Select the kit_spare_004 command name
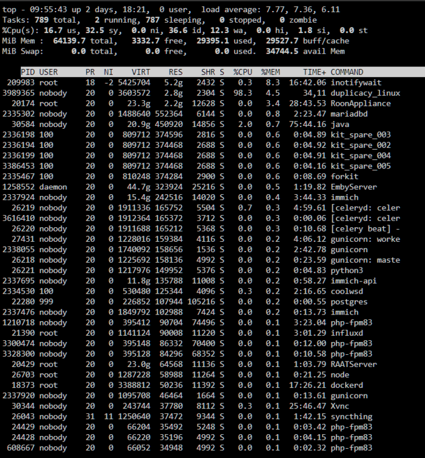425x458 pixels. (x=360, y=156)
